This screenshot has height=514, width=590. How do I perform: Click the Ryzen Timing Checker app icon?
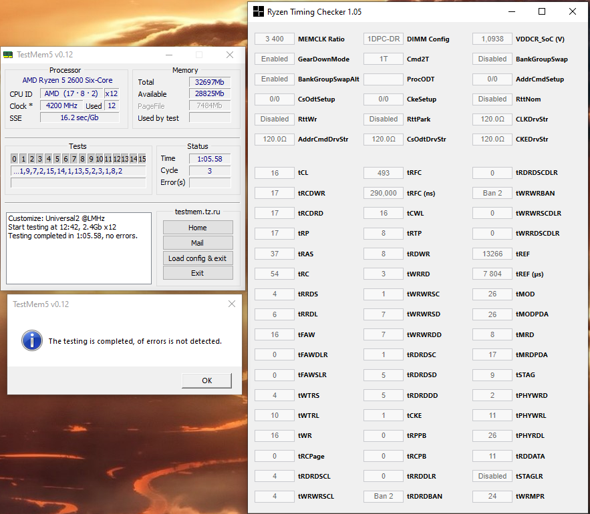(258, 11)
